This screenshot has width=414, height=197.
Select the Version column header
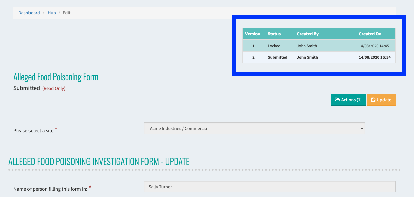pos(253,34)
